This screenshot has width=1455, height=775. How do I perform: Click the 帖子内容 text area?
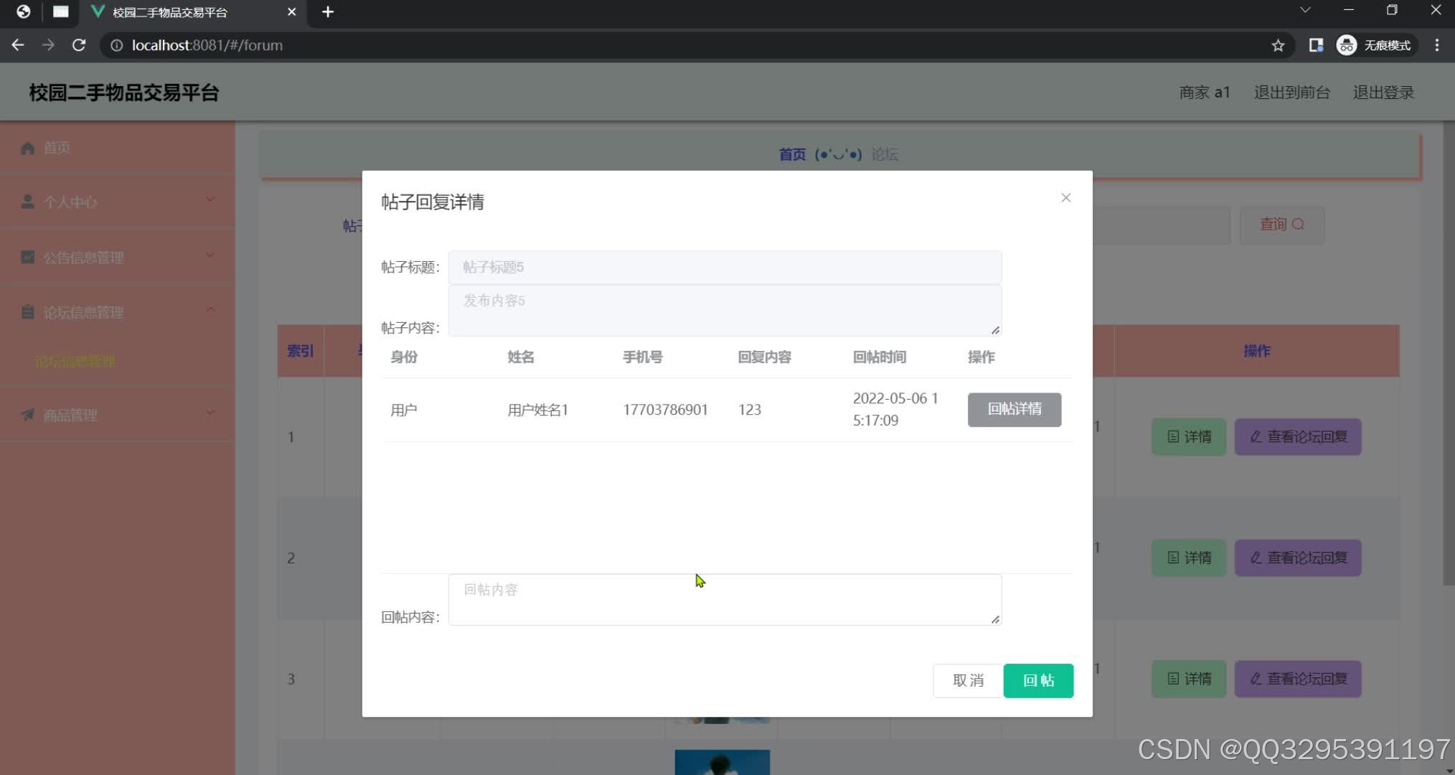click(725, 311)
